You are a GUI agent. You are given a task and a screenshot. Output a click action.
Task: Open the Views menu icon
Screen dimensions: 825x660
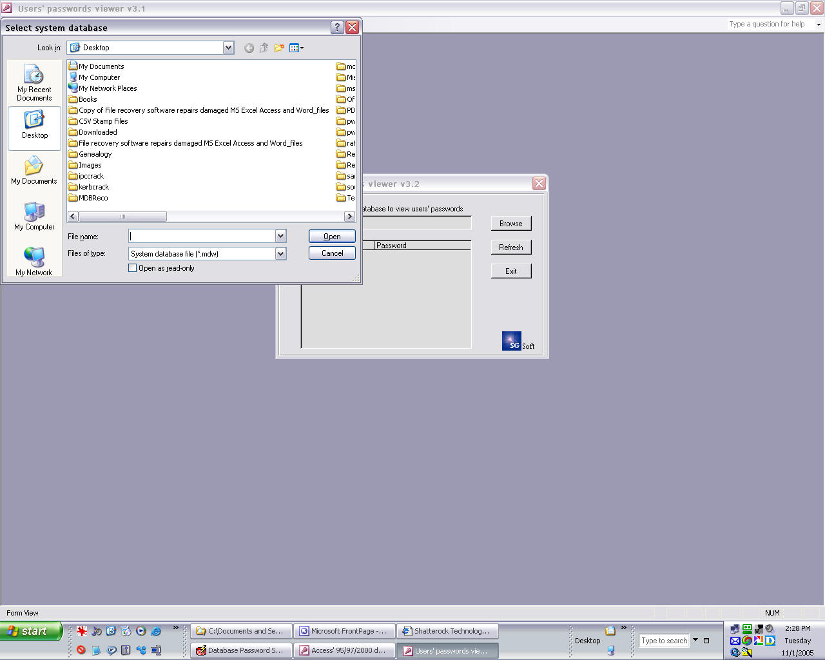[x=296, y=48]
